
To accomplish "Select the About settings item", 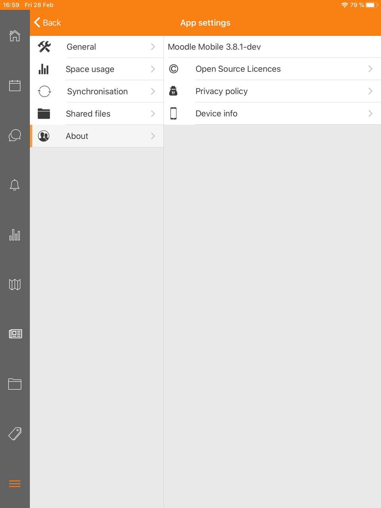I will click(97, 136).
